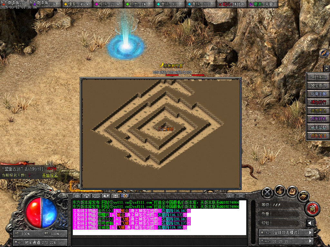
Task: Click the red and blue HP/MP orb
Action: coord(41,213)
